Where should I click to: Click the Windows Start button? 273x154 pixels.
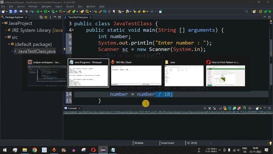click(x=5, y=150)
